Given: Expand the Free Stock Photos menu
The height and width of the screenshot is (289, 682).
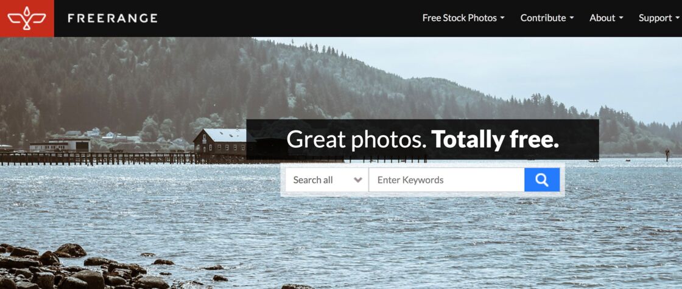Looking at the screenshot, I should [x=463, y=18].
